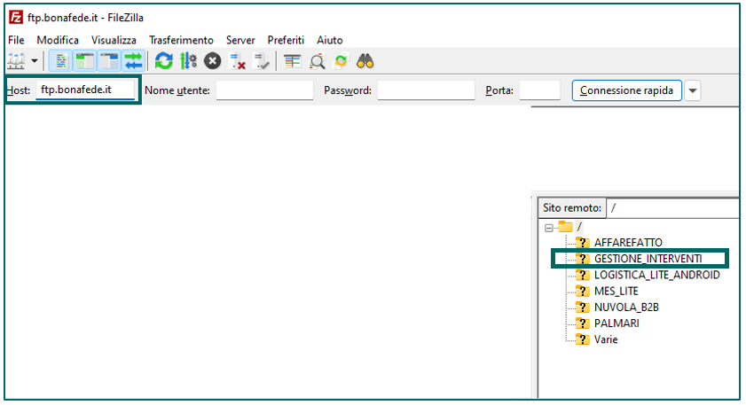Open the Trasferimento menu
The height and width of the screenshot is (405, 746).
click(x=181, y=40)
